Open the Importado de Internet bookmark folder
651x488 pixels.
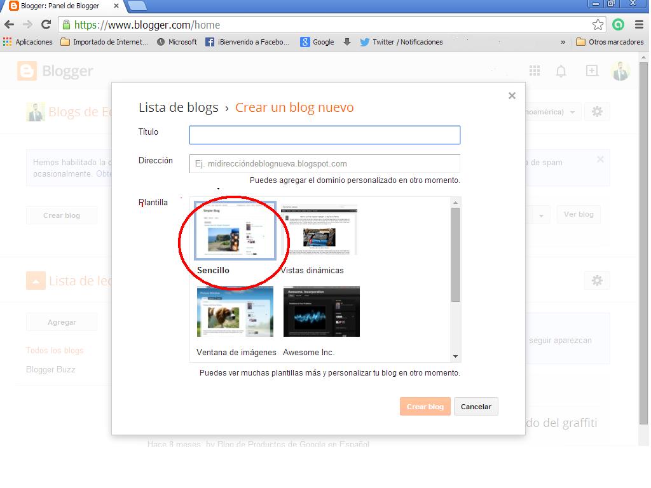click(x=104, y=42)
